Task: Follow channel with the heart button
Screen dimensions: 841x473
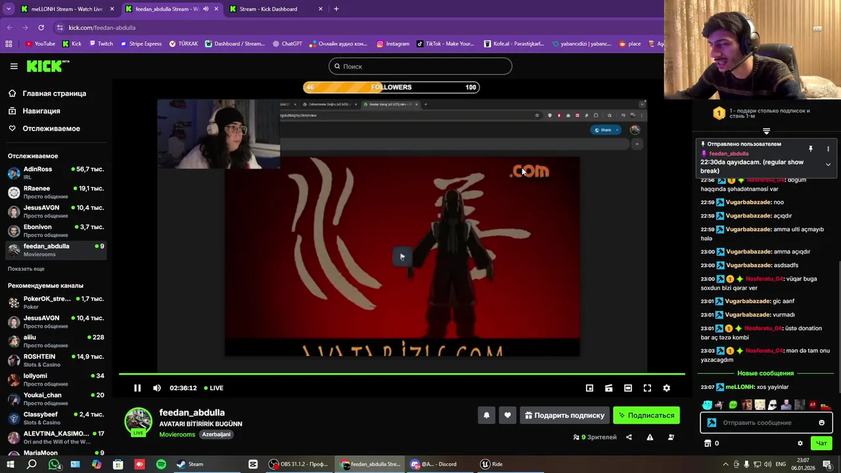Action: coord(507,415)
